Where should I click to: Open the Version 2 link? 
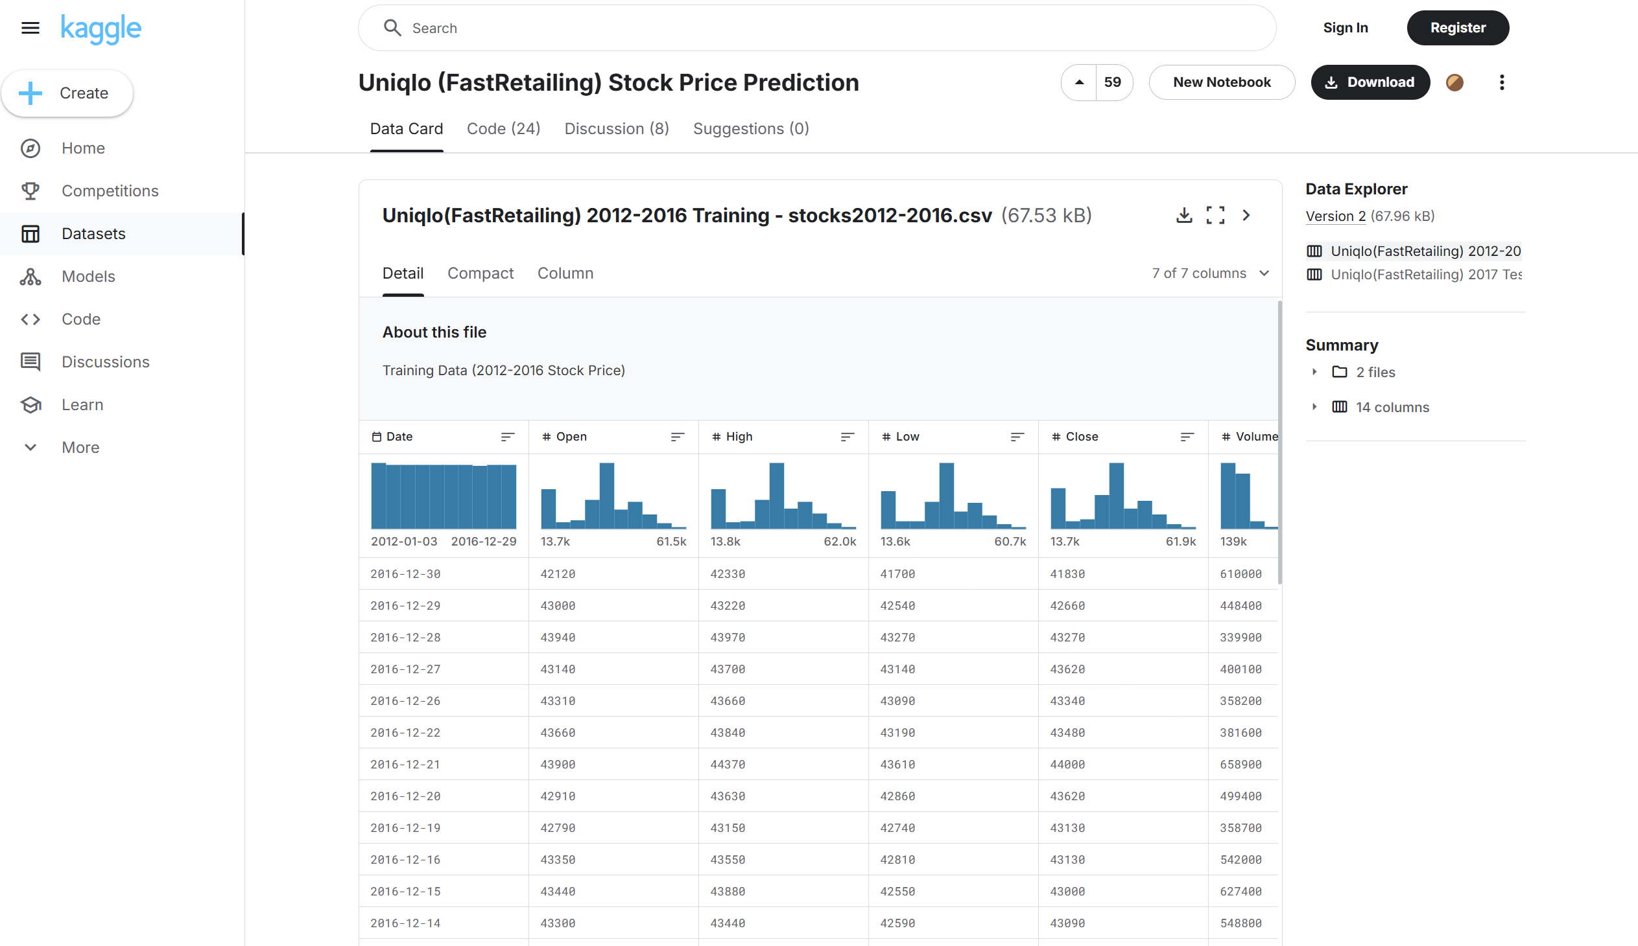(1335, 216)
